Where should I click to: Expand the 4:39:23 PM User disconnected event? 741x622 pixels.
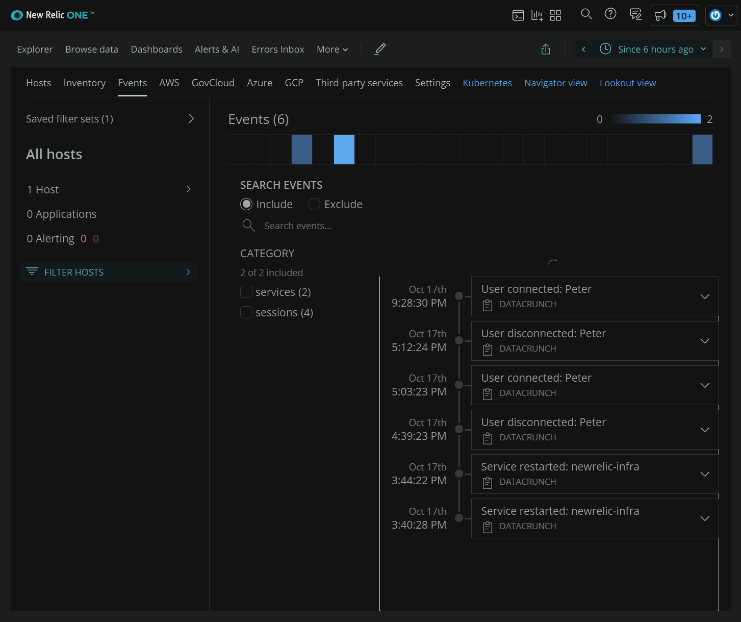click(x=705, y=430)
